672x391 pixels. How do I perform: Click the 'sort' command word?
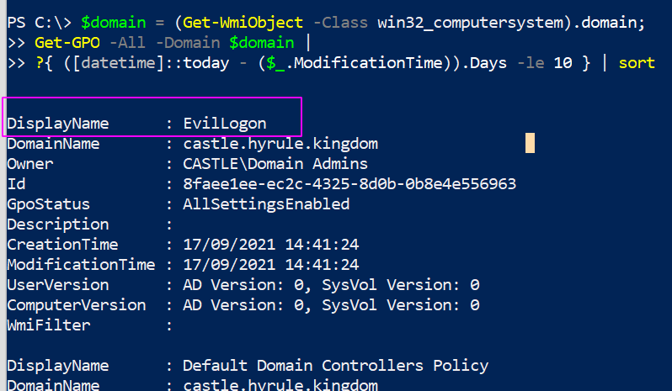637,64
